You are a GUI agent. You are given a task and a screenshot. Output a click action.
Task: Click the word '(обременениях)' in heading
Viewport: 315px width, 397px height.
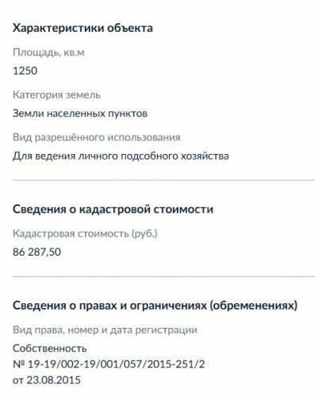coord(254,306)
